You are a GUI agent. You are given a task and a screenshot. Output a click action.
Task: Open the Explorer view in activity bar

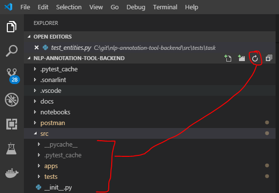point(12,27)
